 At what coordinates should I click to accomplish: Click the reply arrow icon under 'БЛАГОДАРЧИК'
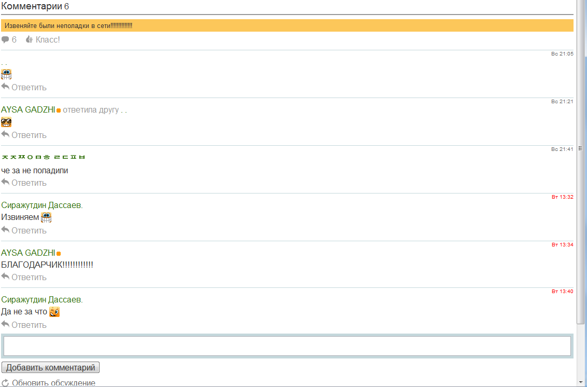pyautogui.click(x=5, y=277)
